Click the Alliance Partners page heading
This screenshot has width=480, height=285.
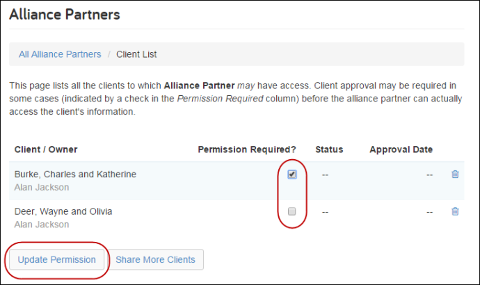65,15
